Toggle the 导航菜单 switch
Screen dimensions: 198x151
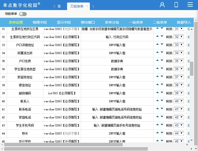tap(23, 14)
